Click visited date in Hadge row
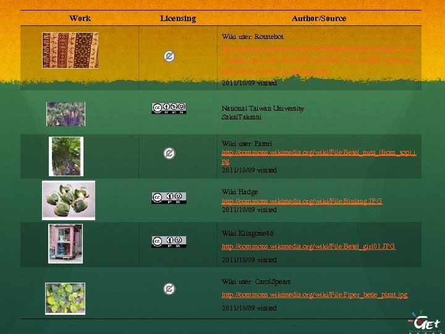This screenshot has width=445, height=334. 249,210
